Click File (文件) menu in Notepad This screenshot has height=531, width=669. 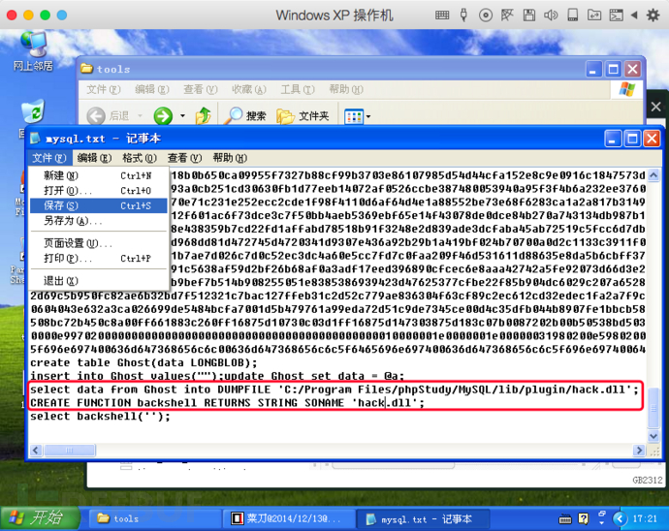[x=49, y=158]
